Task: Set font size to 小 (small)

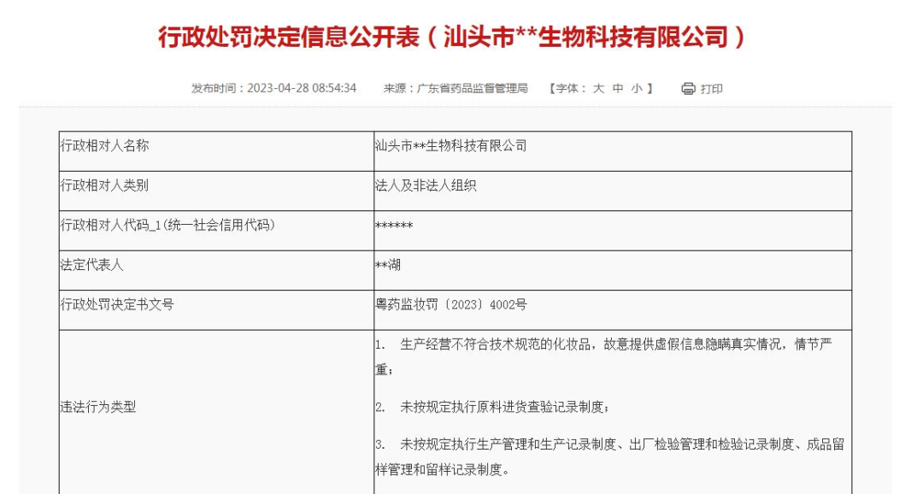Action: (x=636, y=88)
